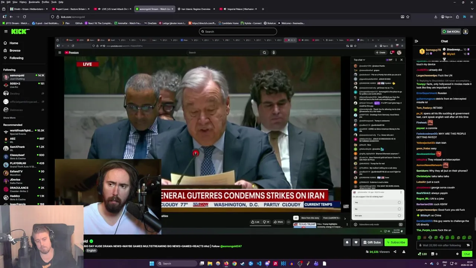Open Home in the Kick sidebar
Image resolution: width=476 pixels, height=268 pixels.
point(14,43)
